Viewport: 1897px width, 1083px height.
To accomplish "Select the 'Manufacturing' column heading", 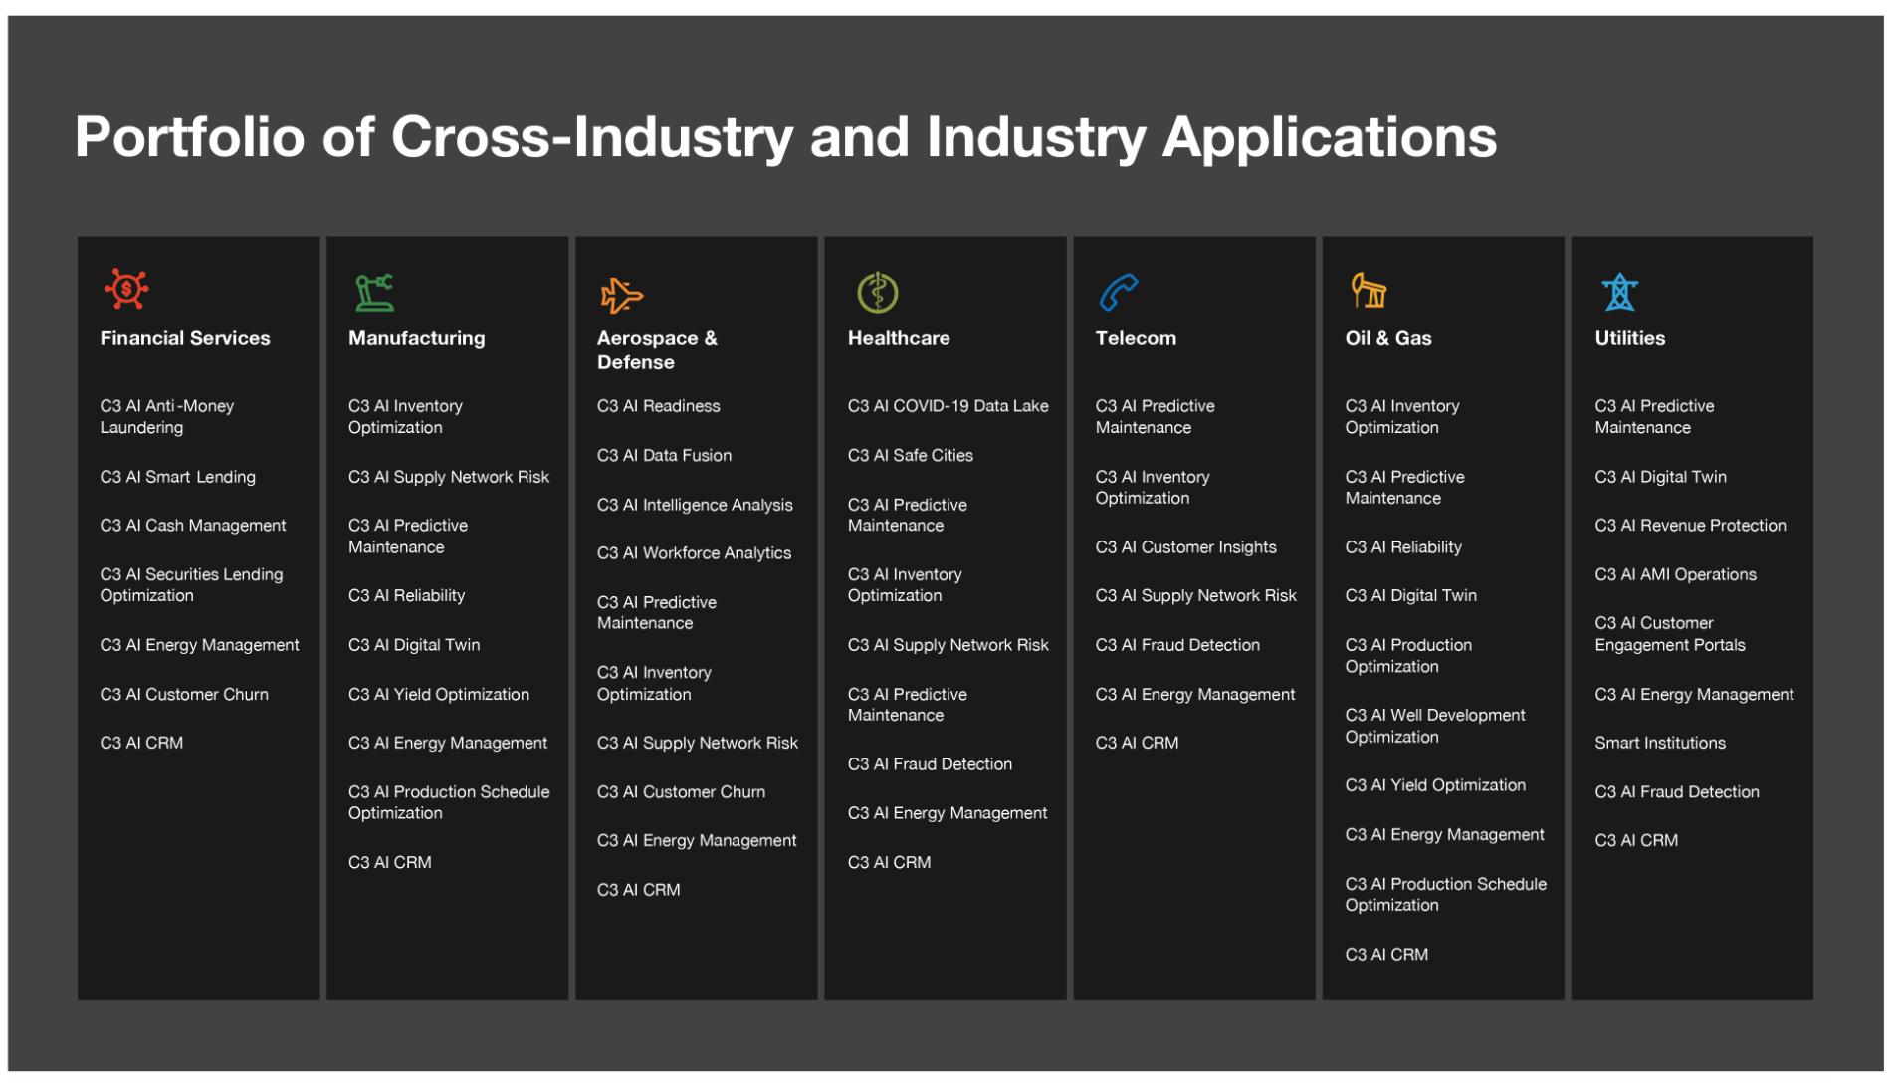I will [417, 338].
